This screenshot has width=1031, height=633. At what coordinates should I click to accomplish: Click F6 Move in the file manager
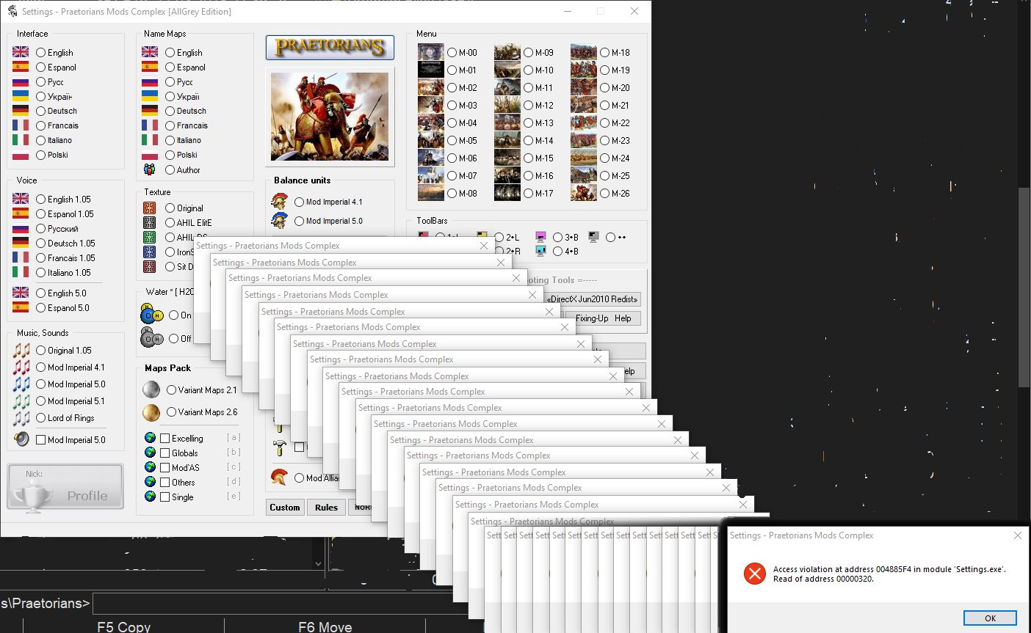(x=325, y=626)
